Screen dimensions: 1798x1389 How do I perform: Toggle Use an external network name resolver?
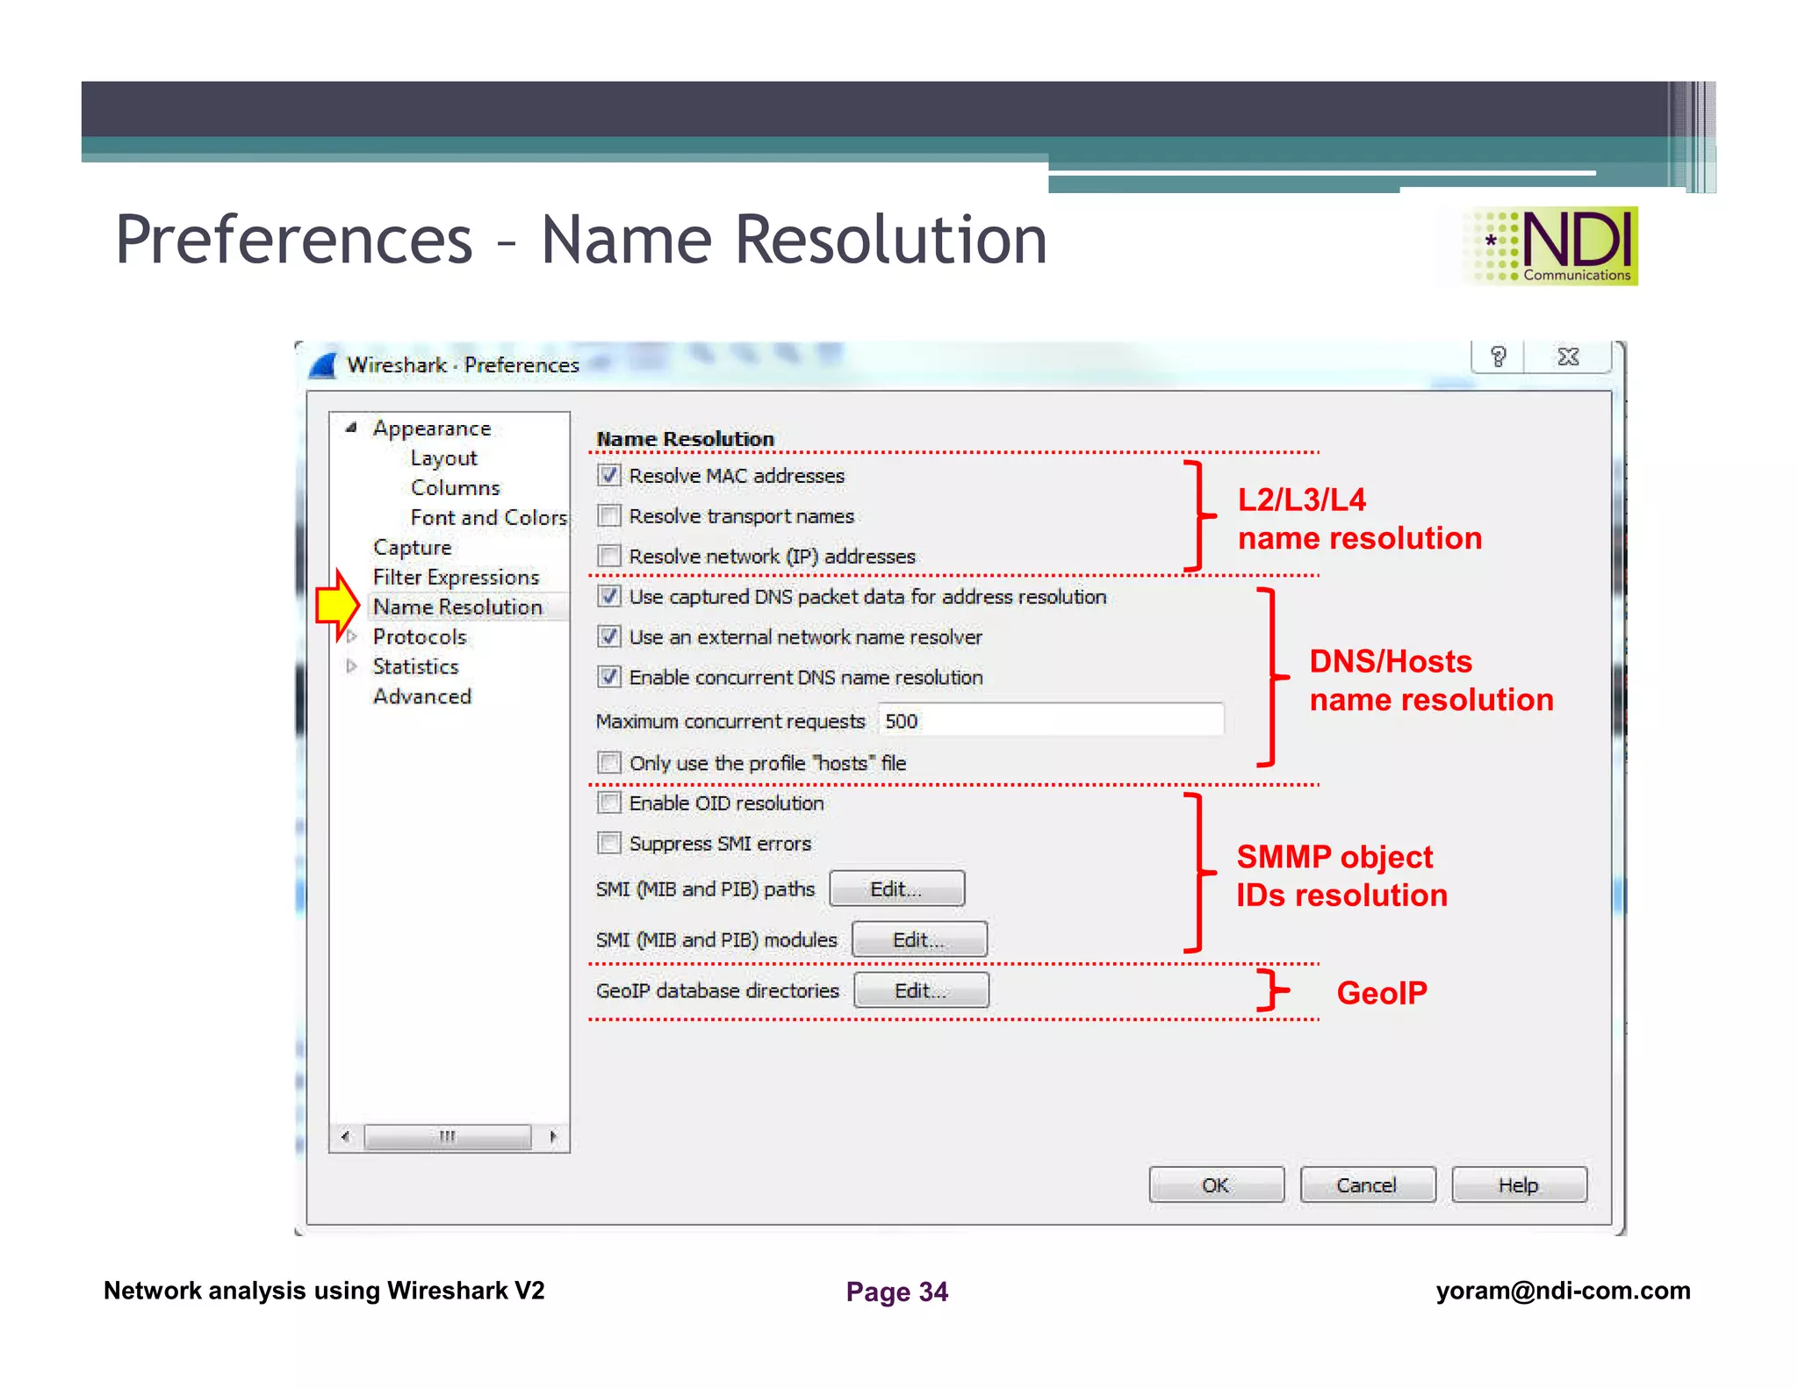tap(609, 637)
